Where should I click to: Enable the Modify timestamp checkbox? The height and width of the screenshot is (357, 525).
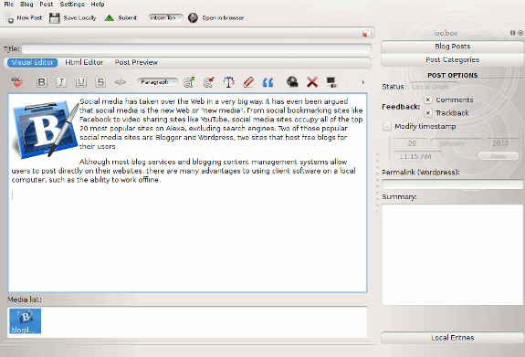click(x=387, y=126)
